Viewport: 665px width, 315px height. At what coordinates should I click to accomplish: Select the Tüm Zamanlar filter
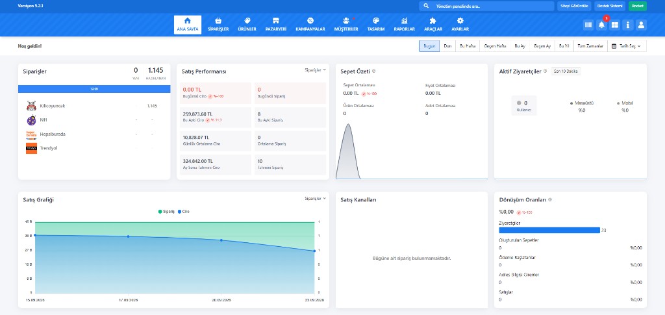(590, 46)
